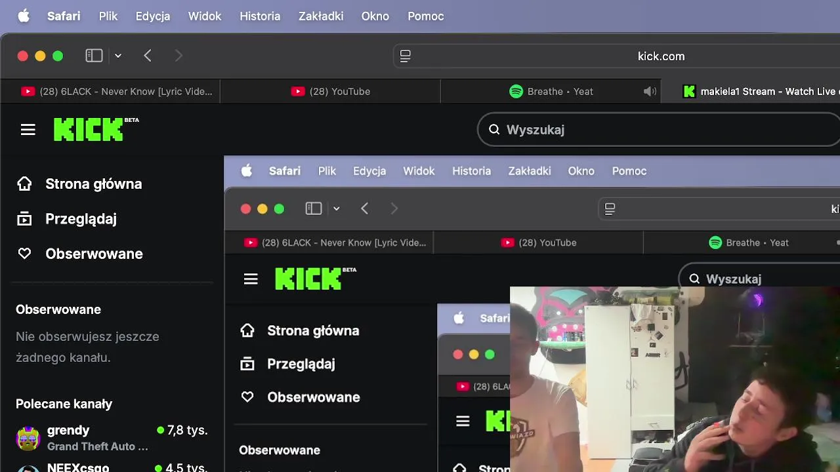
Task: Click webcam overlay video thumbnail
Action: click(675, 380)
